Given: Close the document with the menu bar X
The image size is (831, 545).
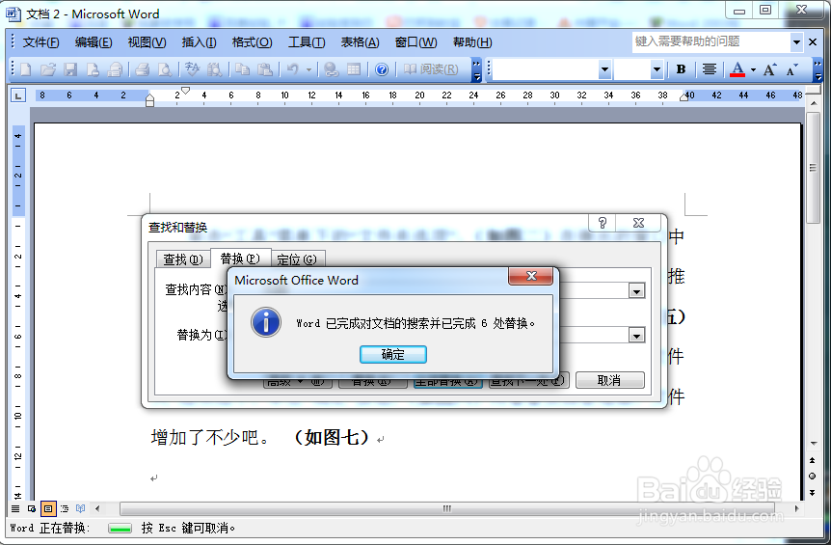Looking at the screenshot, I should click(x=813, y=41).
